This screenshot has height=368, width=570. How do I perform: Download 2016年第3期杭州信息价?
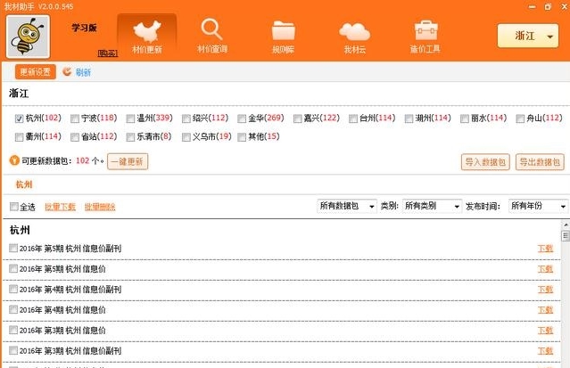click(x=545, y=331)
